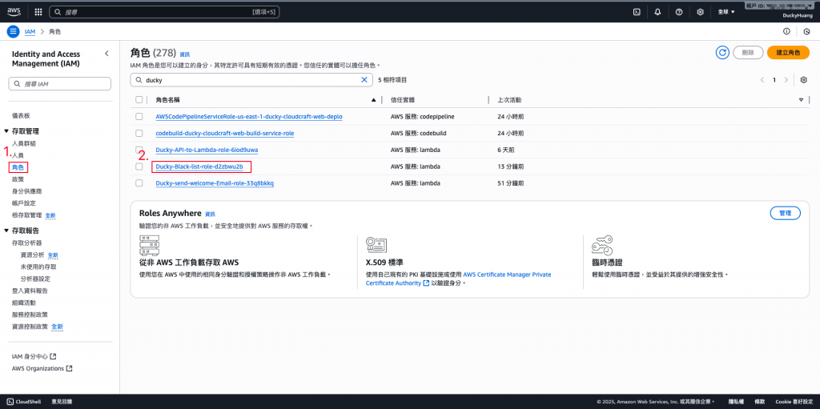Toggle the hamburger navigation menu
820x409 pixels.
[13, 31]
